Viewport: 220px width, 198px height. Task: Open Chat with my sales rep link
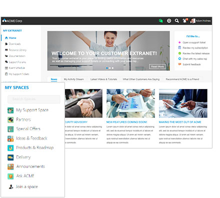click(x=194, y=58)
